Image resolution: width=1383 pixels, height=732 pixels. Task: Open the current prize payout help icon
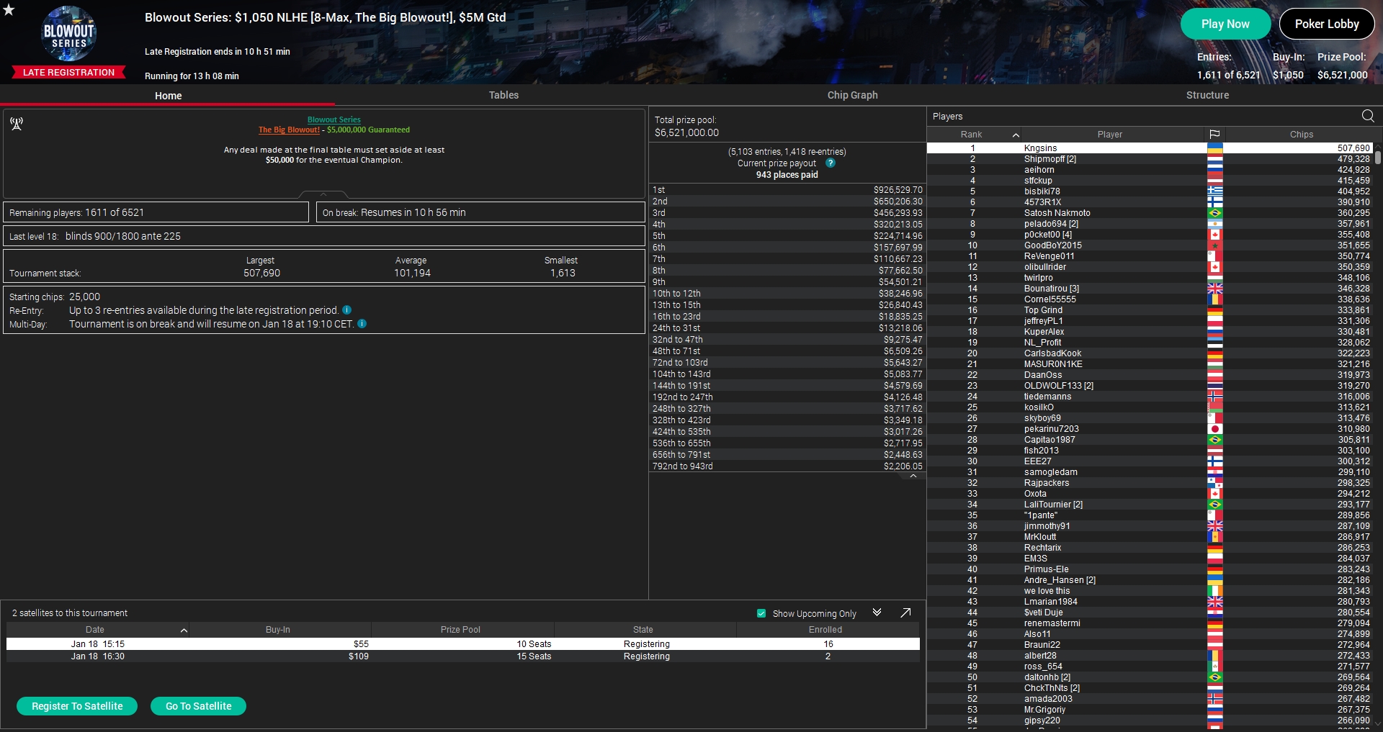pyautogui.click(x=831, y=163)
